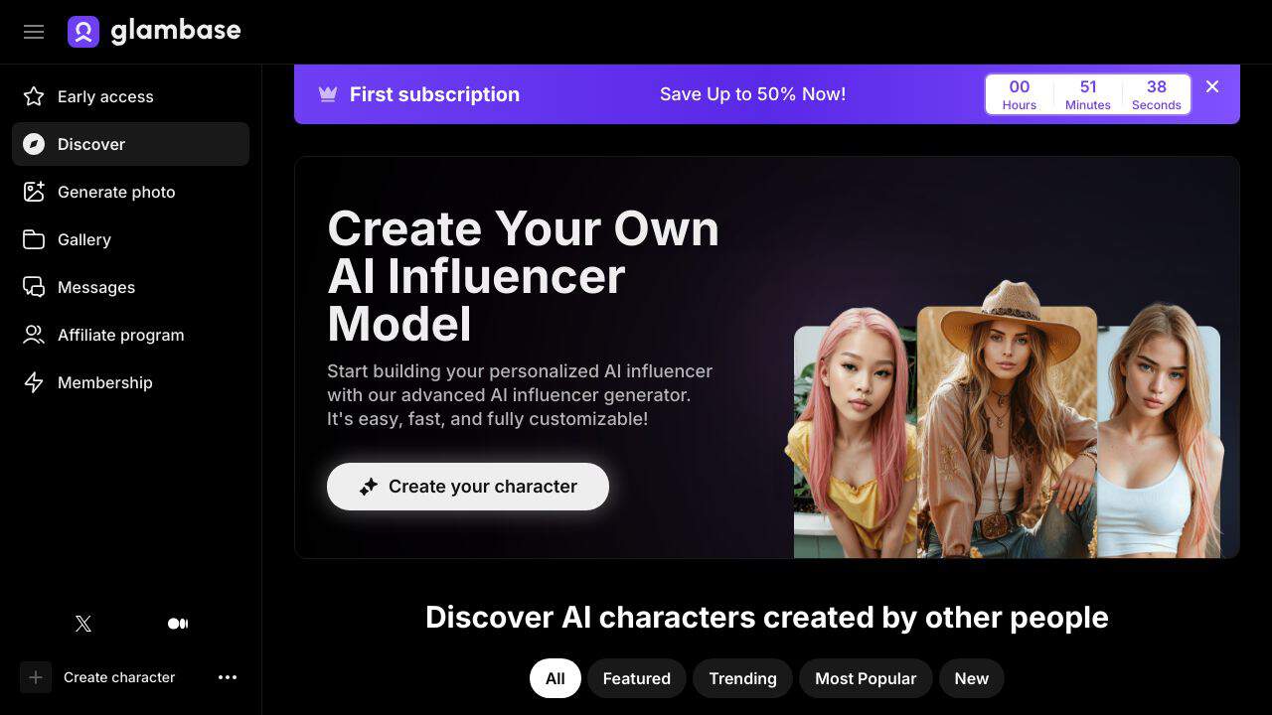The width and height of the screenshot is (1272, 715).
Task: Open the three-dots more options menu
Action: (x=228, y=677)
